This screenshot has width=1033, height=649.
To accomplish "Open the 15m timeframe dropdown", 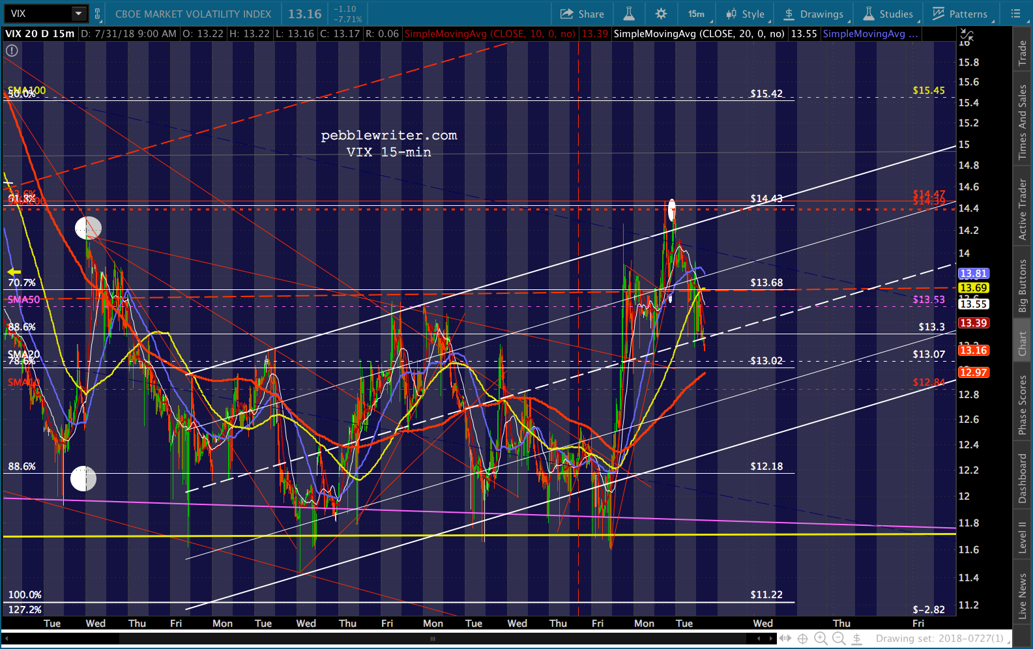I will pos(696,14).
